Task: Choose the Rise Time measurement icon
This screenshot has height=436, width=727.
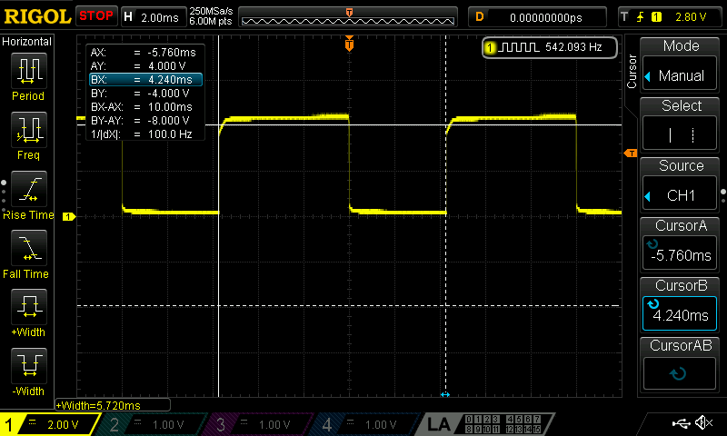Action: pyautogui.click(x=28, y=192)
